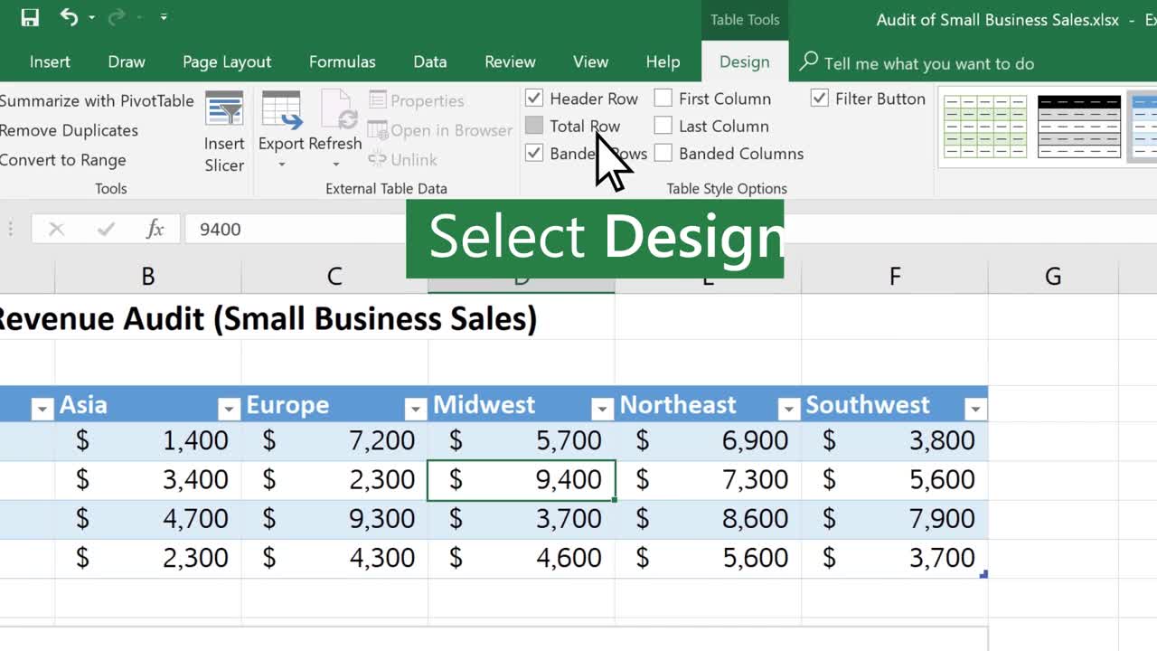Select column F header

(x=895, y=277)
